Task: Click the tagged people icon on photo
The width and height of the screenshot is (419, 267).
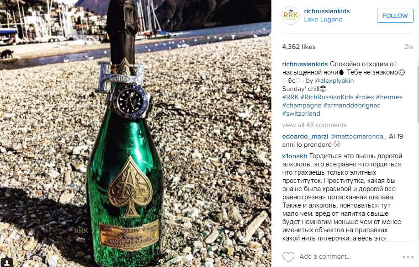Action: (x=7, y=262)
